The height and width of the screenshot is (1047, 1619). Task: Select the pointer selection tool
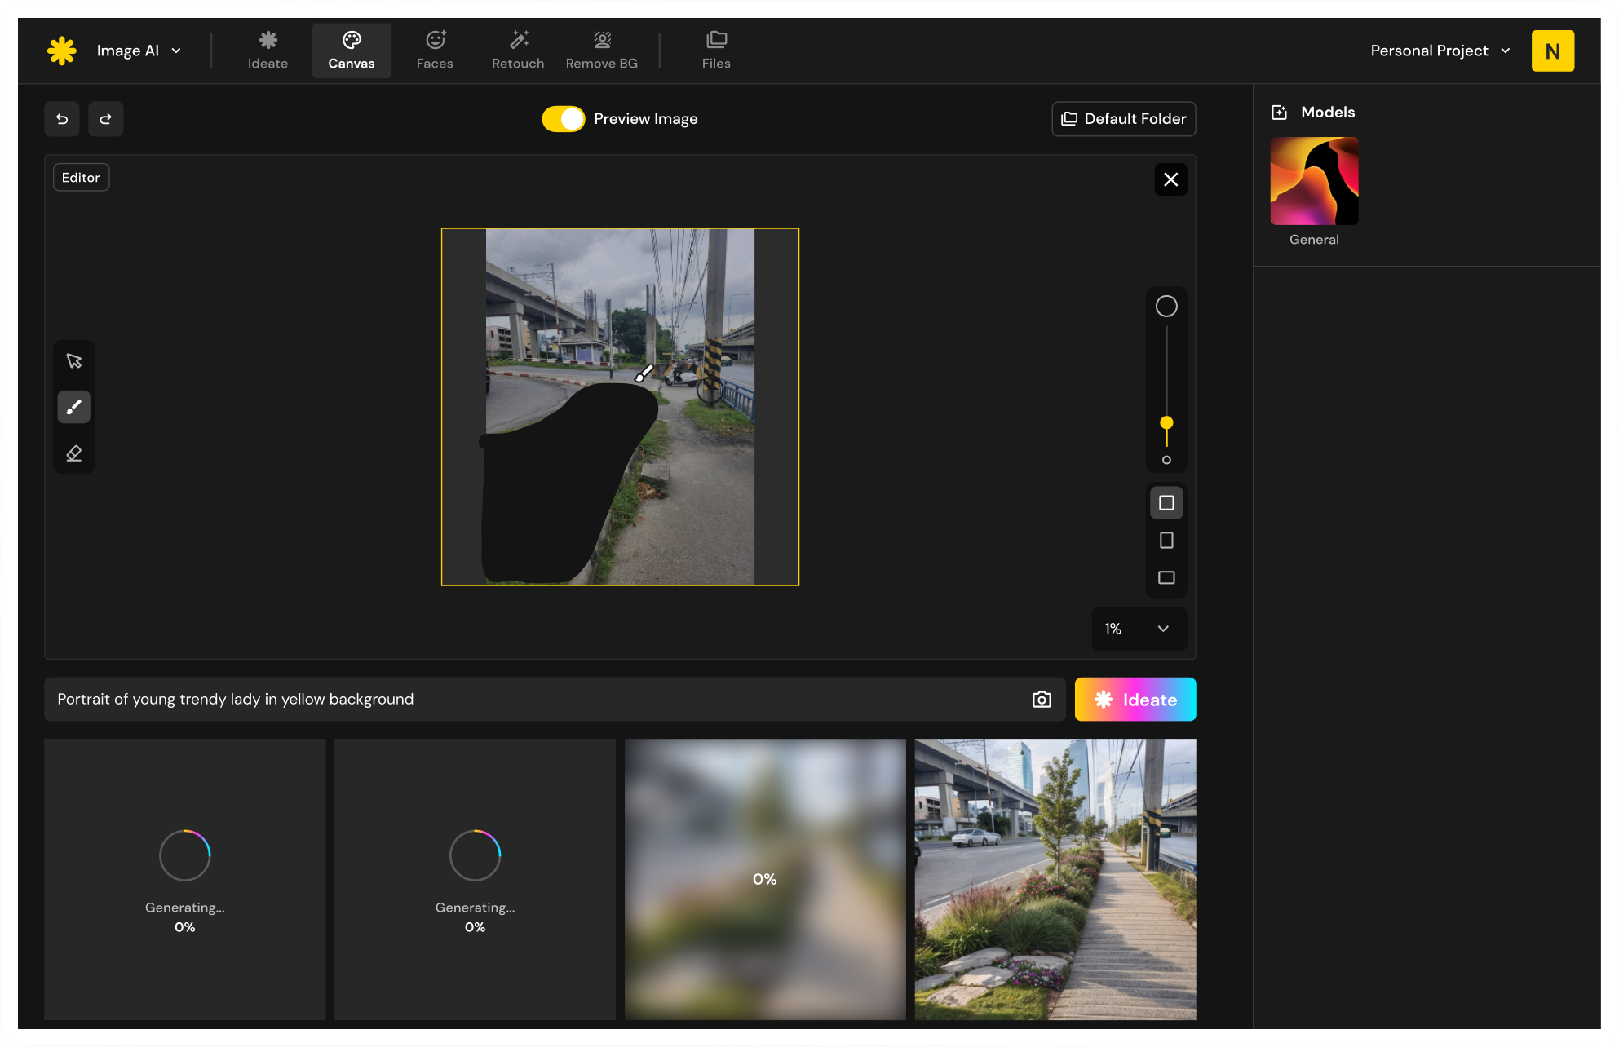coord(74,361)
